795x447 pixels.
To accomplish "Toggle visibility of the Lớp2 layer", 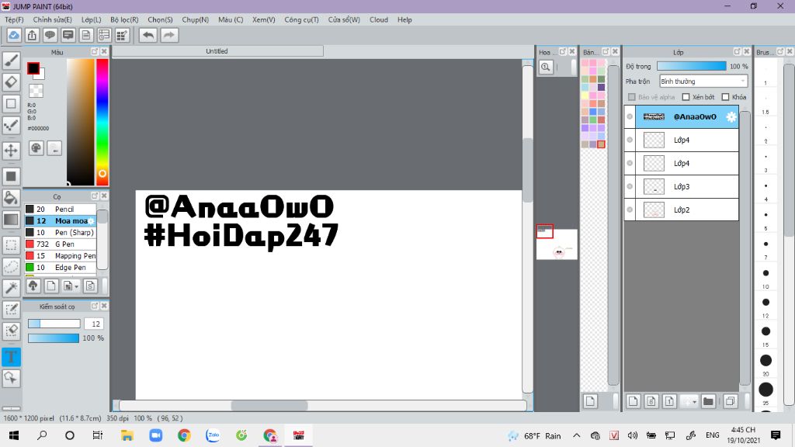I will pyautogui.click(x=630, y=210).
